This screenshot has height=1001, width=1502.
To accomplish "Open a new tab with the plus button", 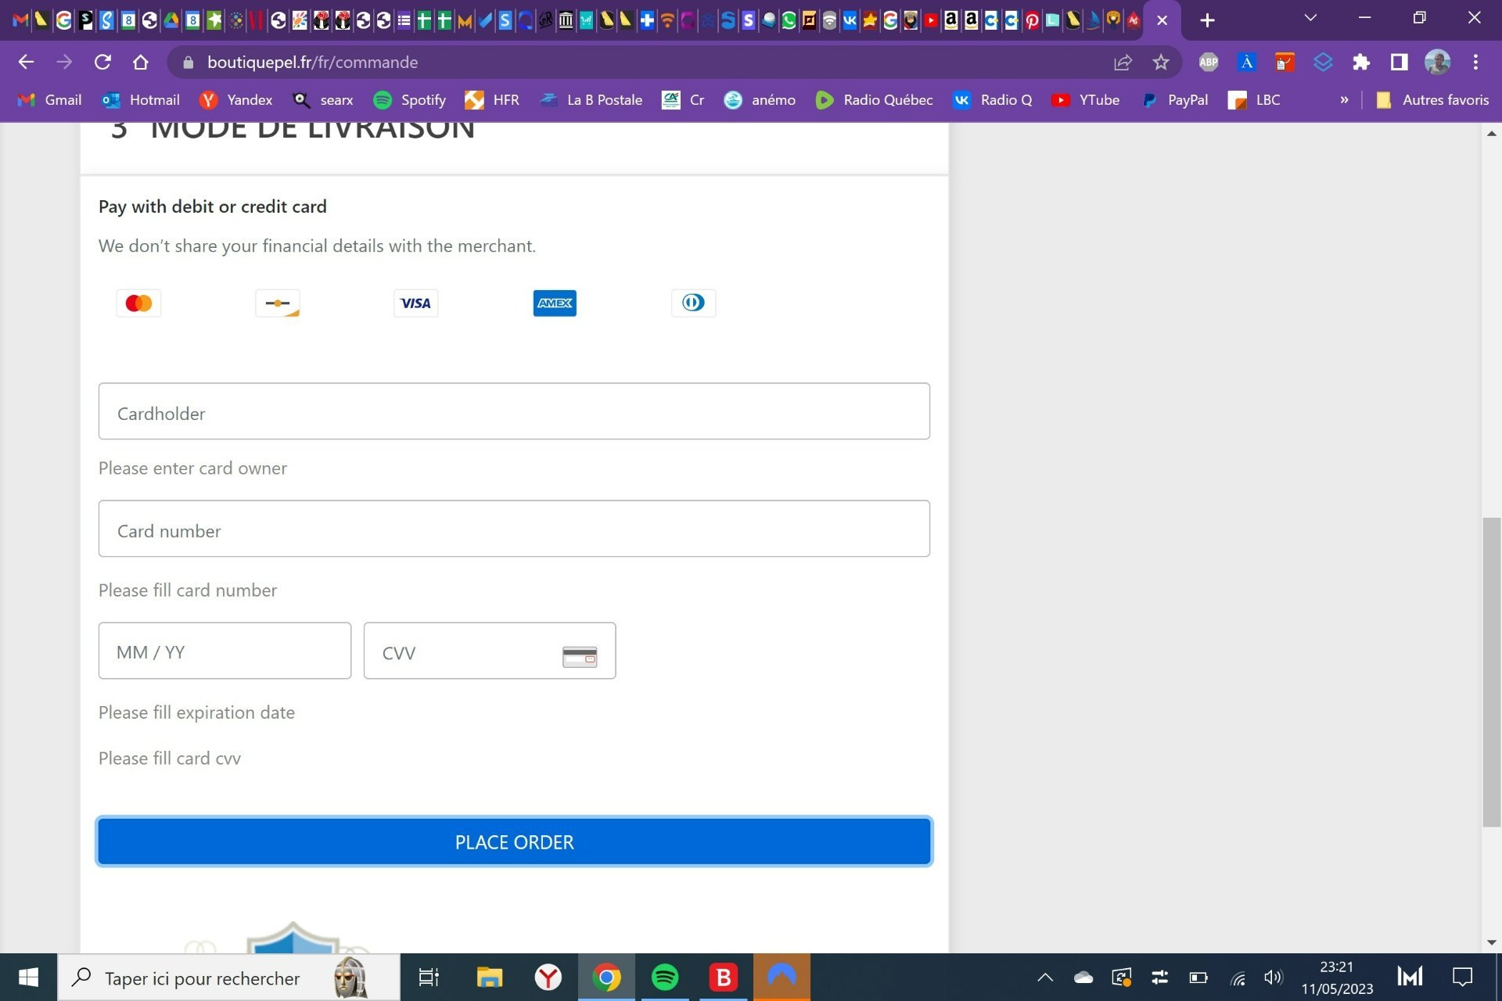I will [1208, 20].
